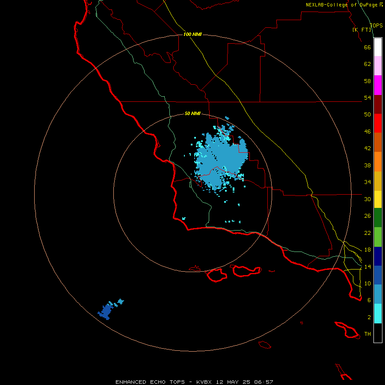
Task: Click the "TH" legend label
Action: pyautogui.click(x=367, y=334)
